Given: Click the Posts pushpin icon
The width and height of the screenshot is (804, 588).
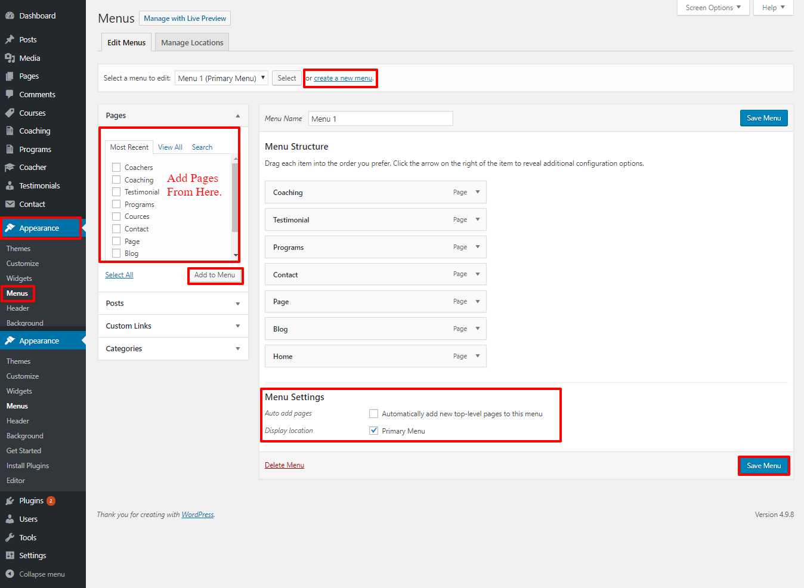Looking at the screenshot, I should [x=10, y=39].
